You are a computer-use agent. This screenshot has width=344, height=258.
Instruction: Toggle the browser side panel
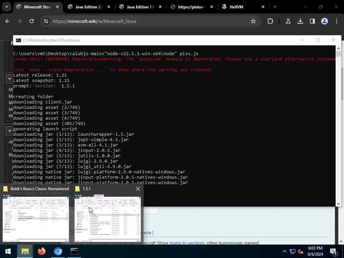[312, 21]
